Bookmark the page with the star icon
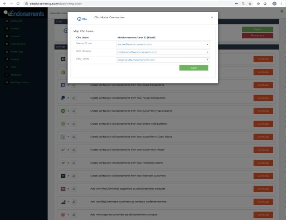 point(250,4)
